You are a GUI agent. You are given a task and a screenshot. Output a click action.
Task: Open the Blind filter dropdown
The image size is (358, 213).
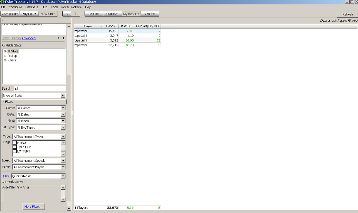(x=63, y=121)
